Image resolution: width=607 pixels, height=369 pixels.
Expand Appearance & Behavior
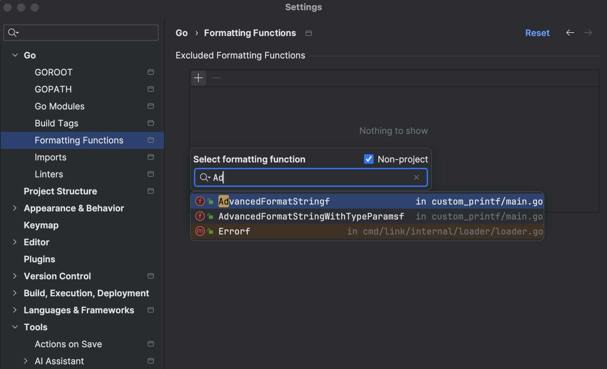(15, 208)
